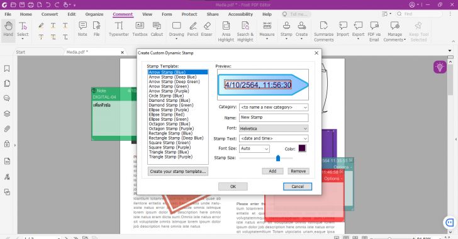Expand the Stamp tool arrow
The height and width of the screenshot is (239, 458).
(x=286, y=39)
